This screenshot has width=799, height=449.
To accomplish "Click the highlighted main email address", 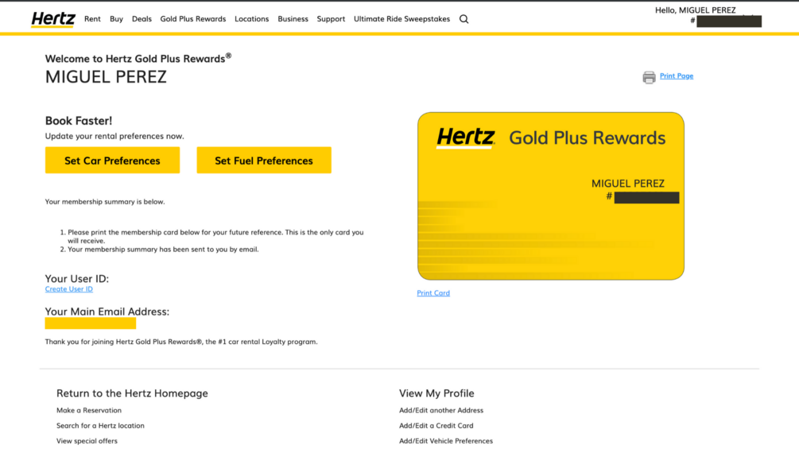I will pos(90,323).
